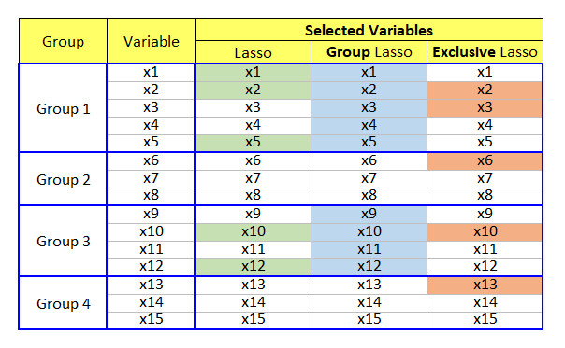Select orange x10 cell in Exclusive Lasso
Viewport: 565px width, 348px height.
click(485, 232)
